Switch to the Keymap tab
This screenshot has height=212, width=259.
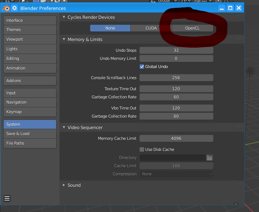(30, 112)
